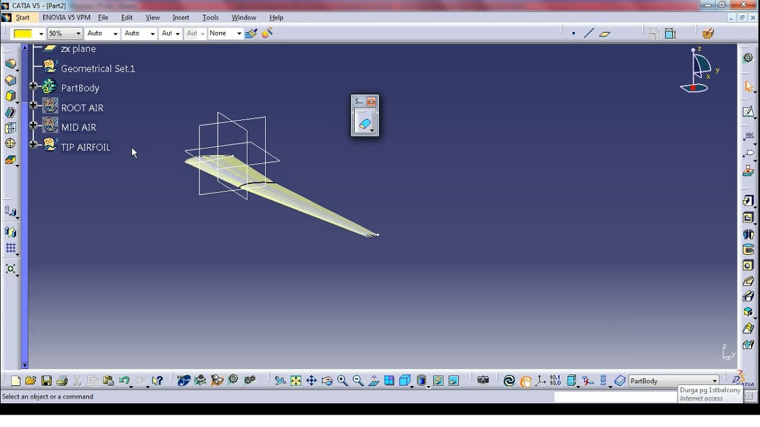760x427 pixels.
Task: Click the Point tool in top toolbar
Action: point(573,34)
